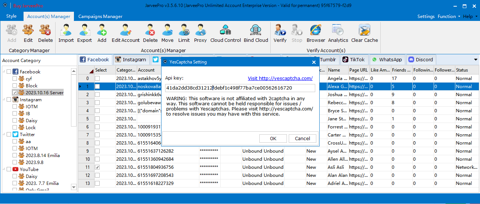Click category tree scrollbar down arrow
This screenshot has height=204, width=480.
[x=74, y=187]
